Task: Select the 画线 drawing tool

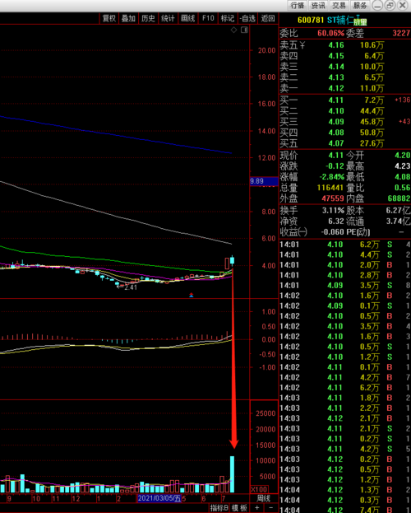Action: coord(188,18)
